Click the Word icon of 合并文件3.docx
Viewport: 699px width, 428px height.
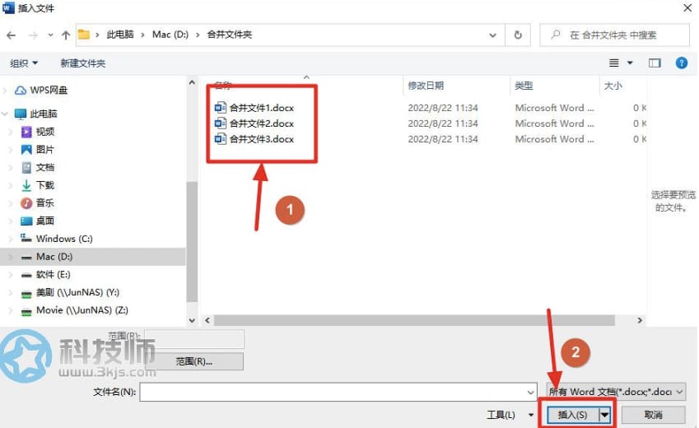pos(220,138)
